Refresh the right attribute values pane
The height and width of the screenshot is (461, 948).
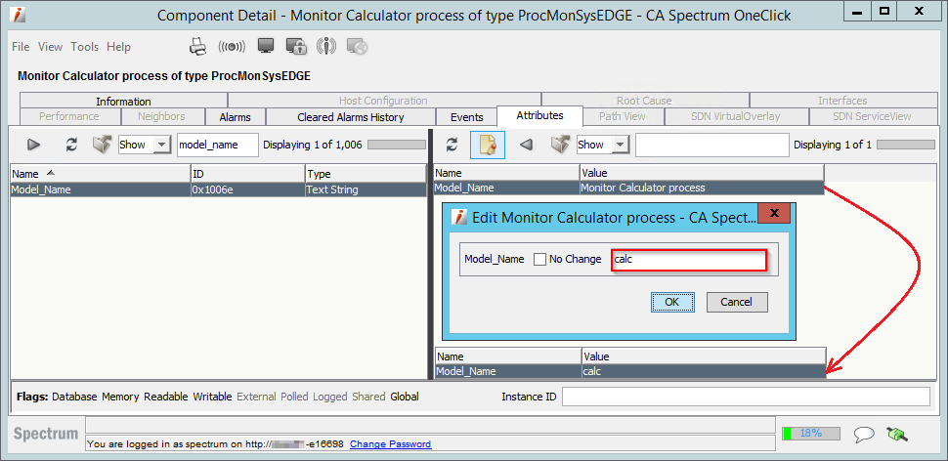click(451, 145)
